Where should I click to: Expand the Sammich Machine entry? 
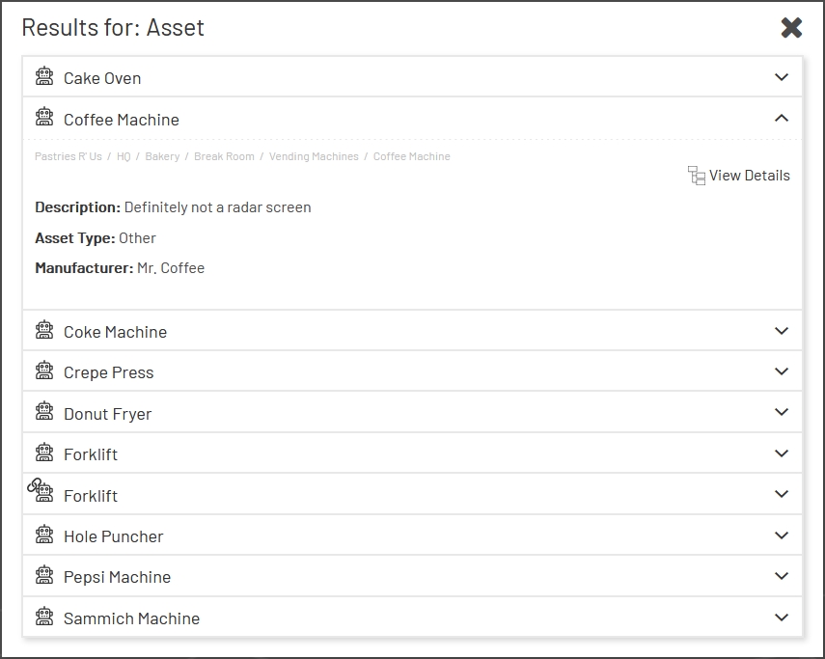point(784,618)
